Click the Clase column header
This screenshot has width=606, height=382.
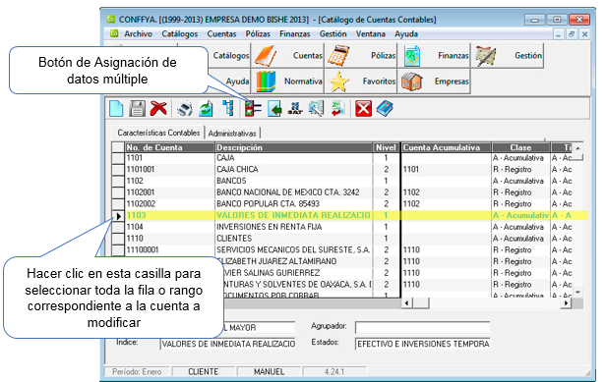coord(521,147)
